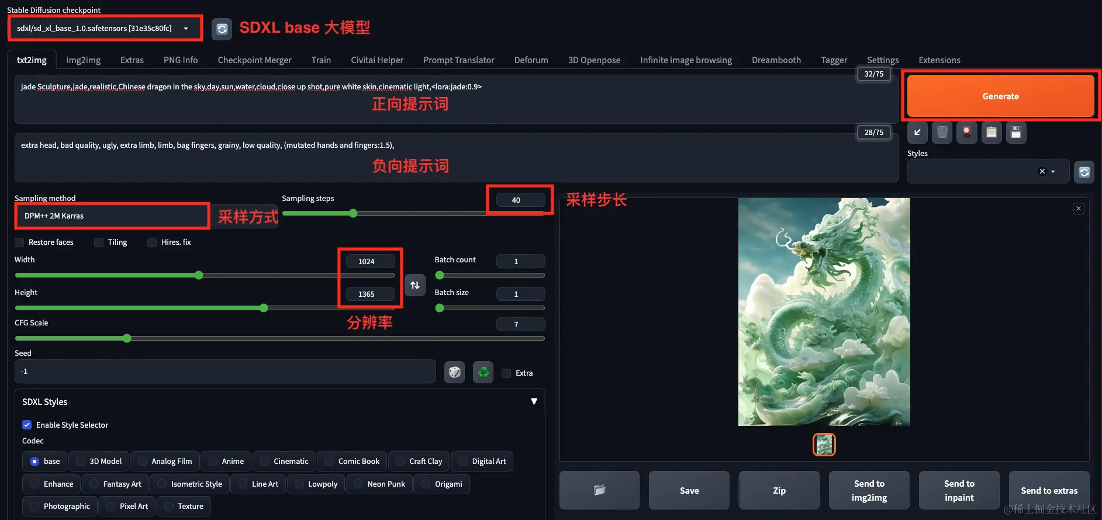The height and width of the screenshot is (520, 1102).
Task: Click the orange Generate button
Action: pyautogui.click(x=1000, y=96)
